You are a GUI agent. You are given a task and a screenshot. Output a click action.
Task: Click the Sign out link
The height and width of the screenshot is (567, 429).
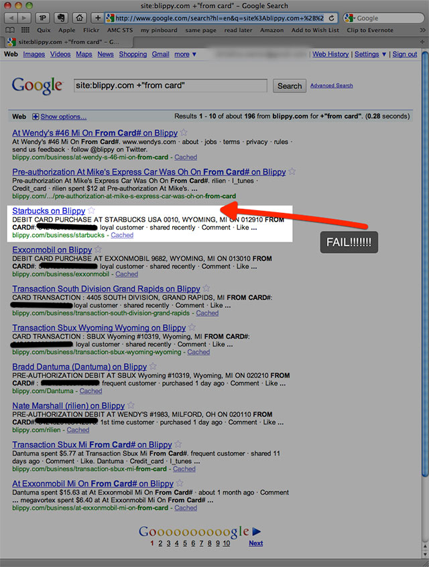pyautogui.click(x=405, y=54)
